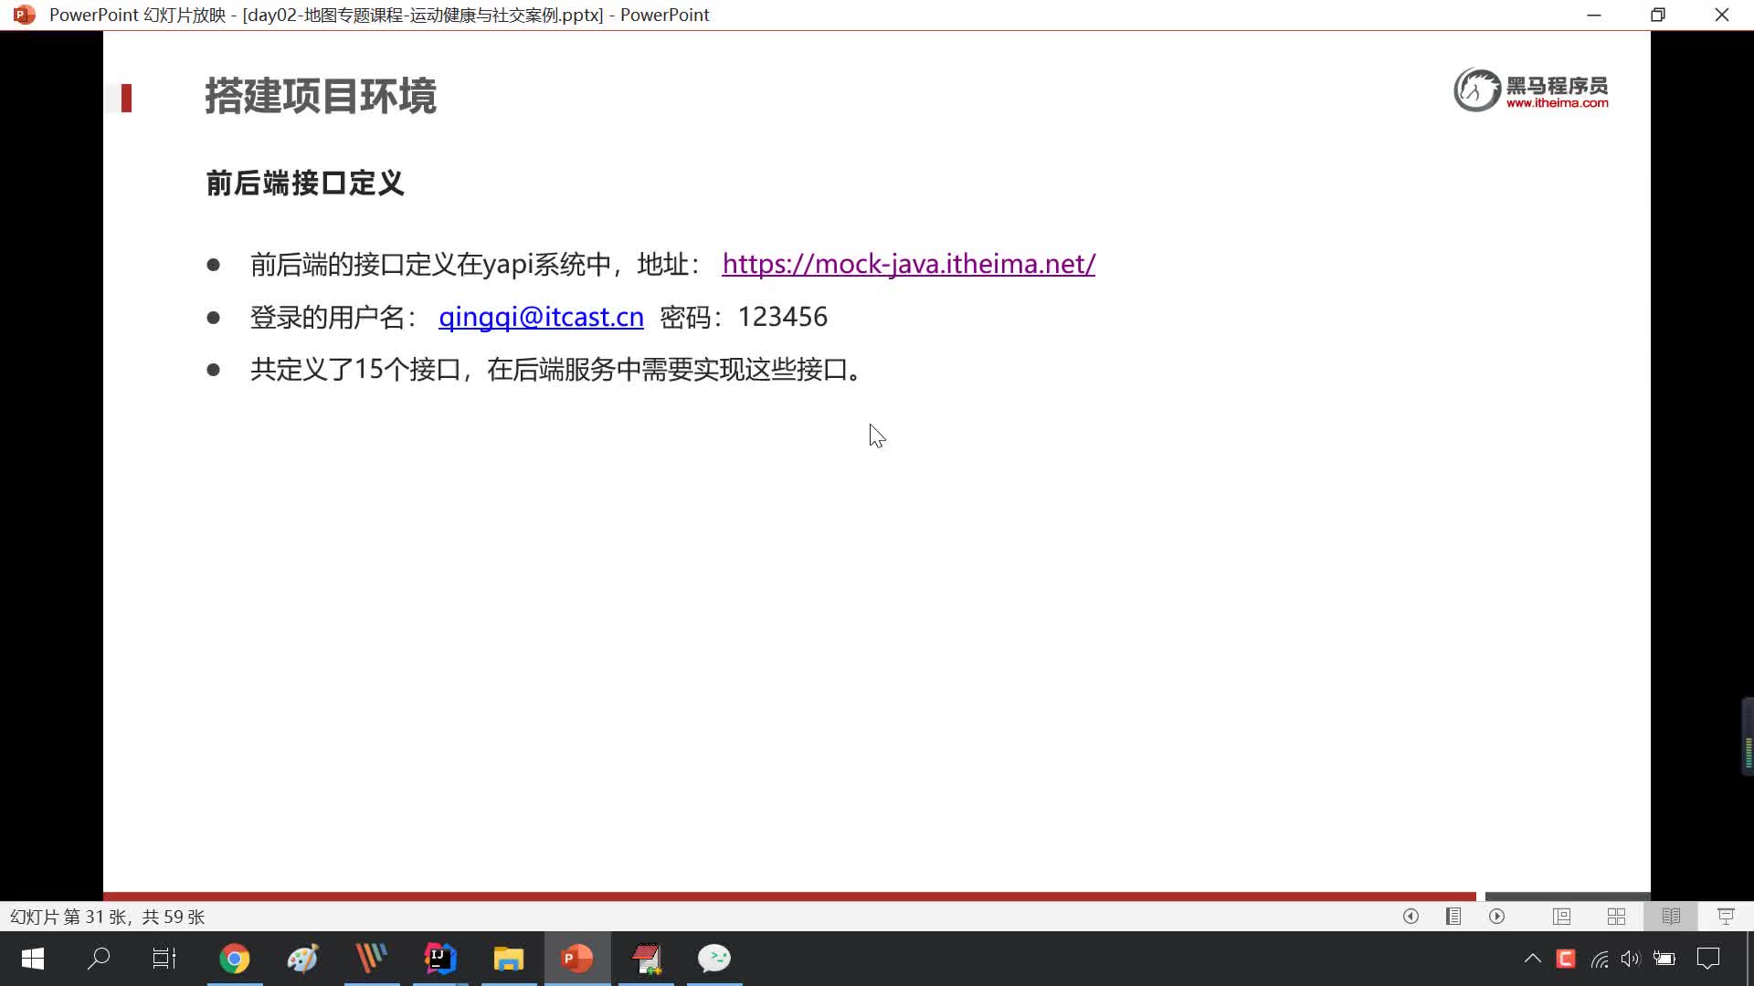The height and width of the screenshot is (986, 1754).
Task: Switch to Normal view
Action: coord(1561,916)
